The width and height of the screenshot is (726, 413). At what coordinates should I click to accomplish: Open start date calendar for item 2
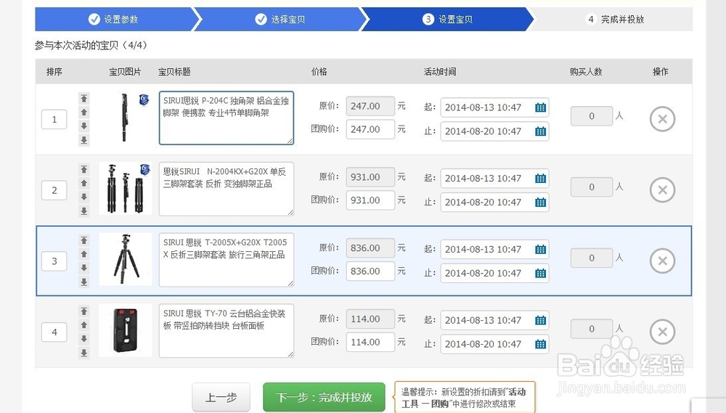[x=540, y=179]
